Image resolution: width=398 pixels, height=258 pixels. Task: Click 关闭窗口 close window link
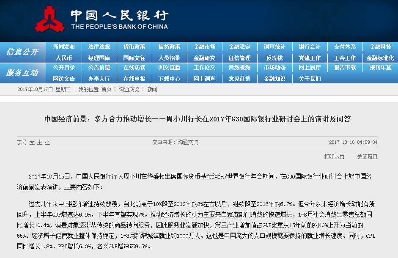coord(367,156)
